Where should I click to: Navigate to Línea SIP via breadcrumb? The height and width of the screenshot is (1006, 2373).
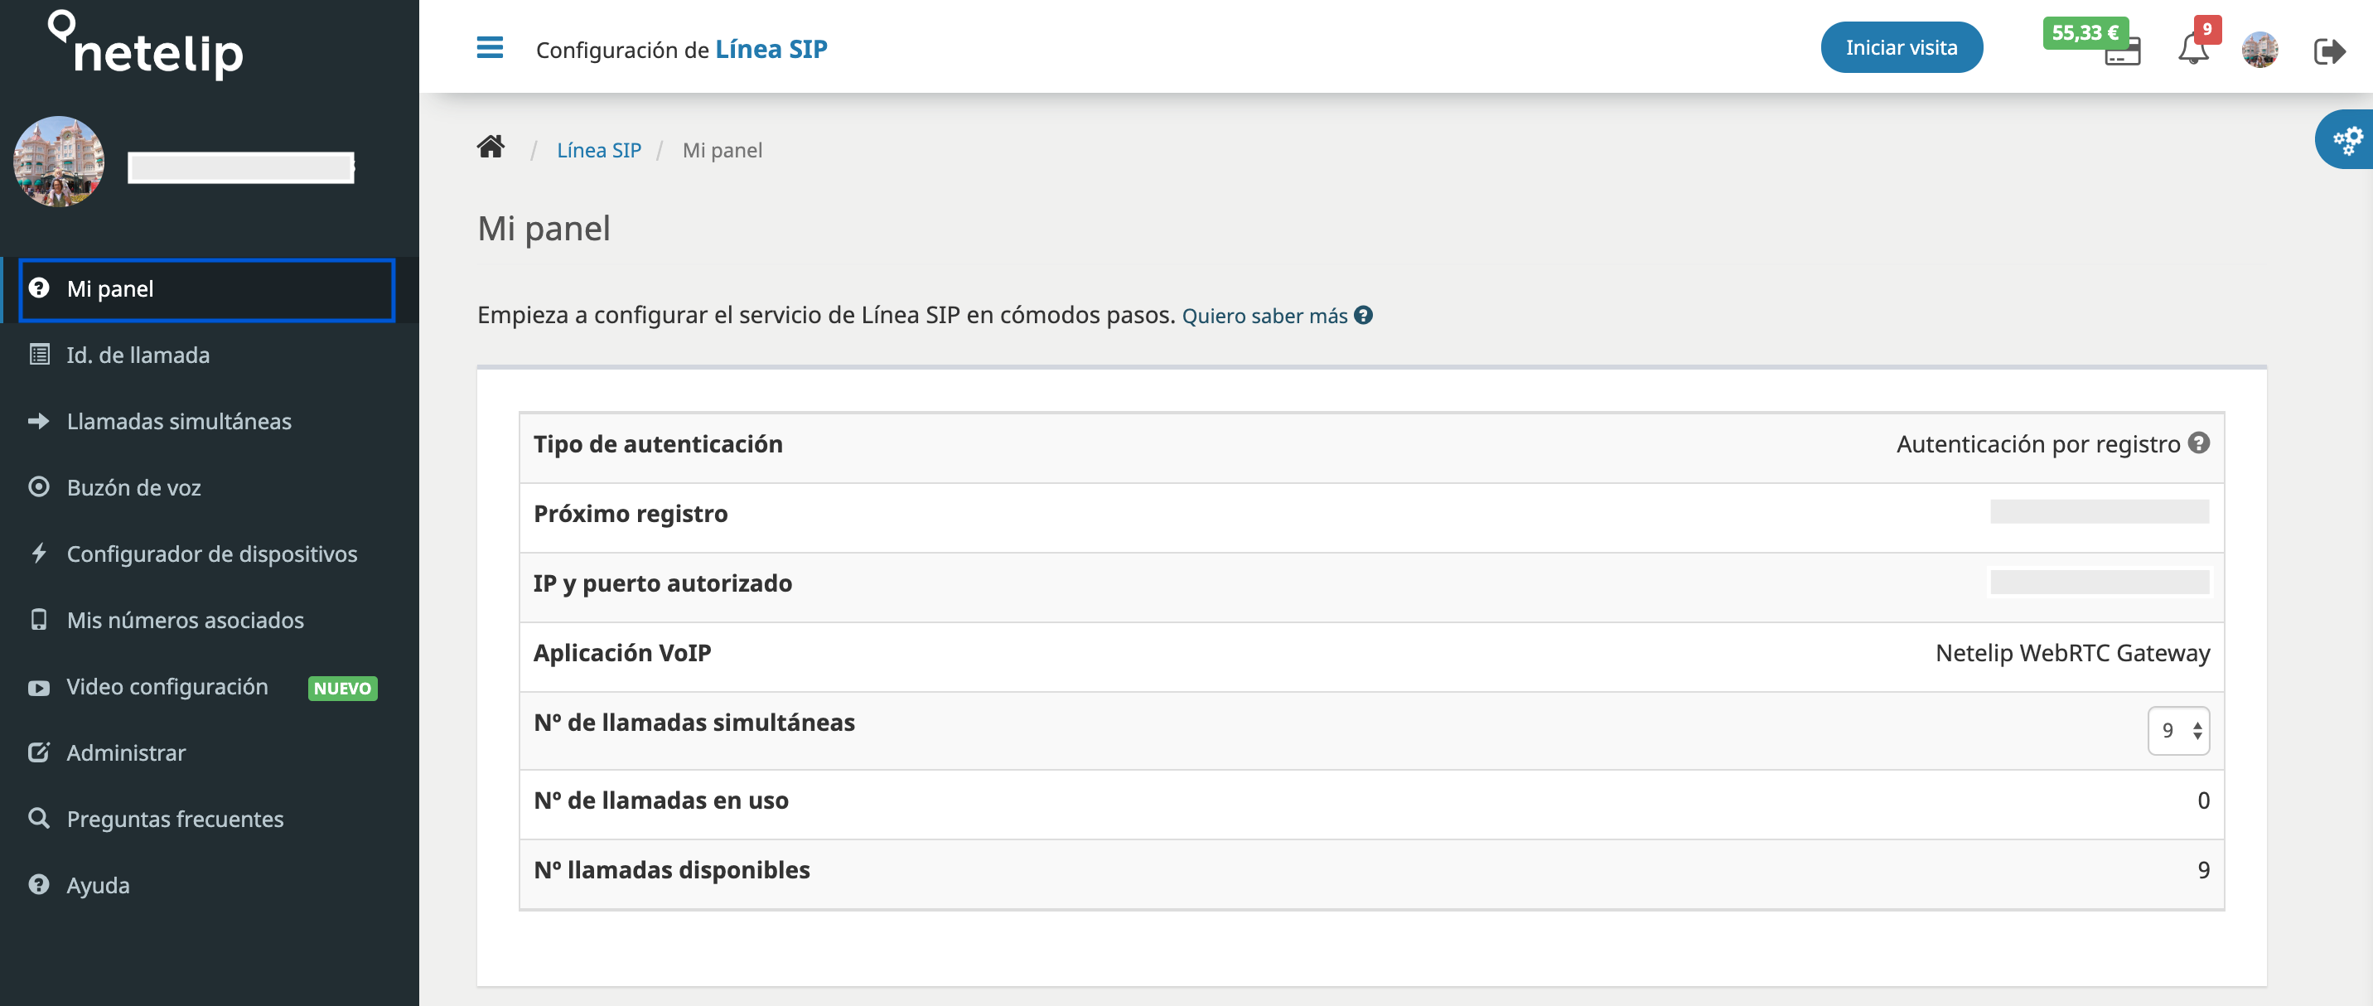599,149
